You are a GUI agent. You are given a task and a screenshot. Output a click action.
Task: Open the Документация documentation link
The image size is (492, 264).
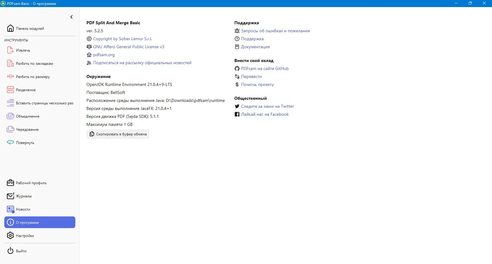tap(255, 47)
